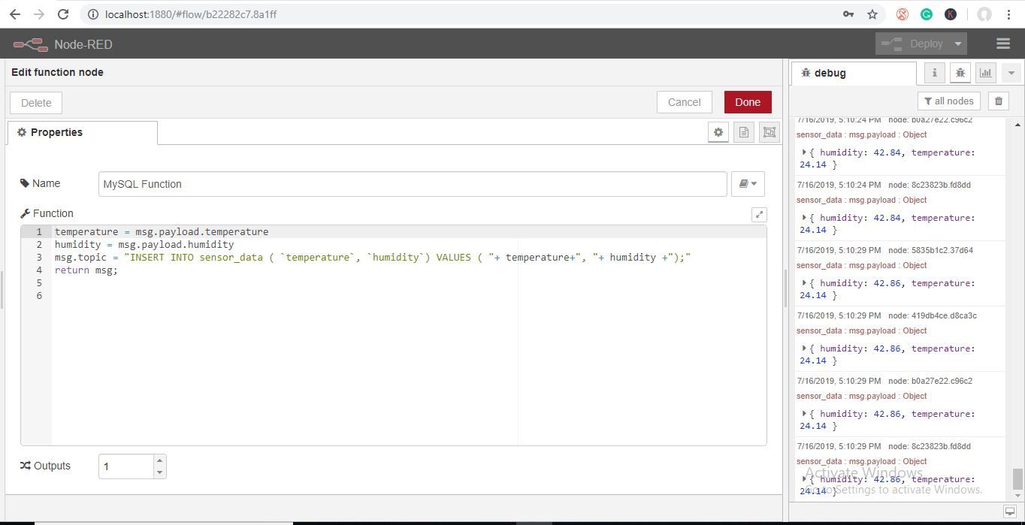Click line number 5 in the editor gutter
The width and height of the screenshot is (1025, 525).
39,282
